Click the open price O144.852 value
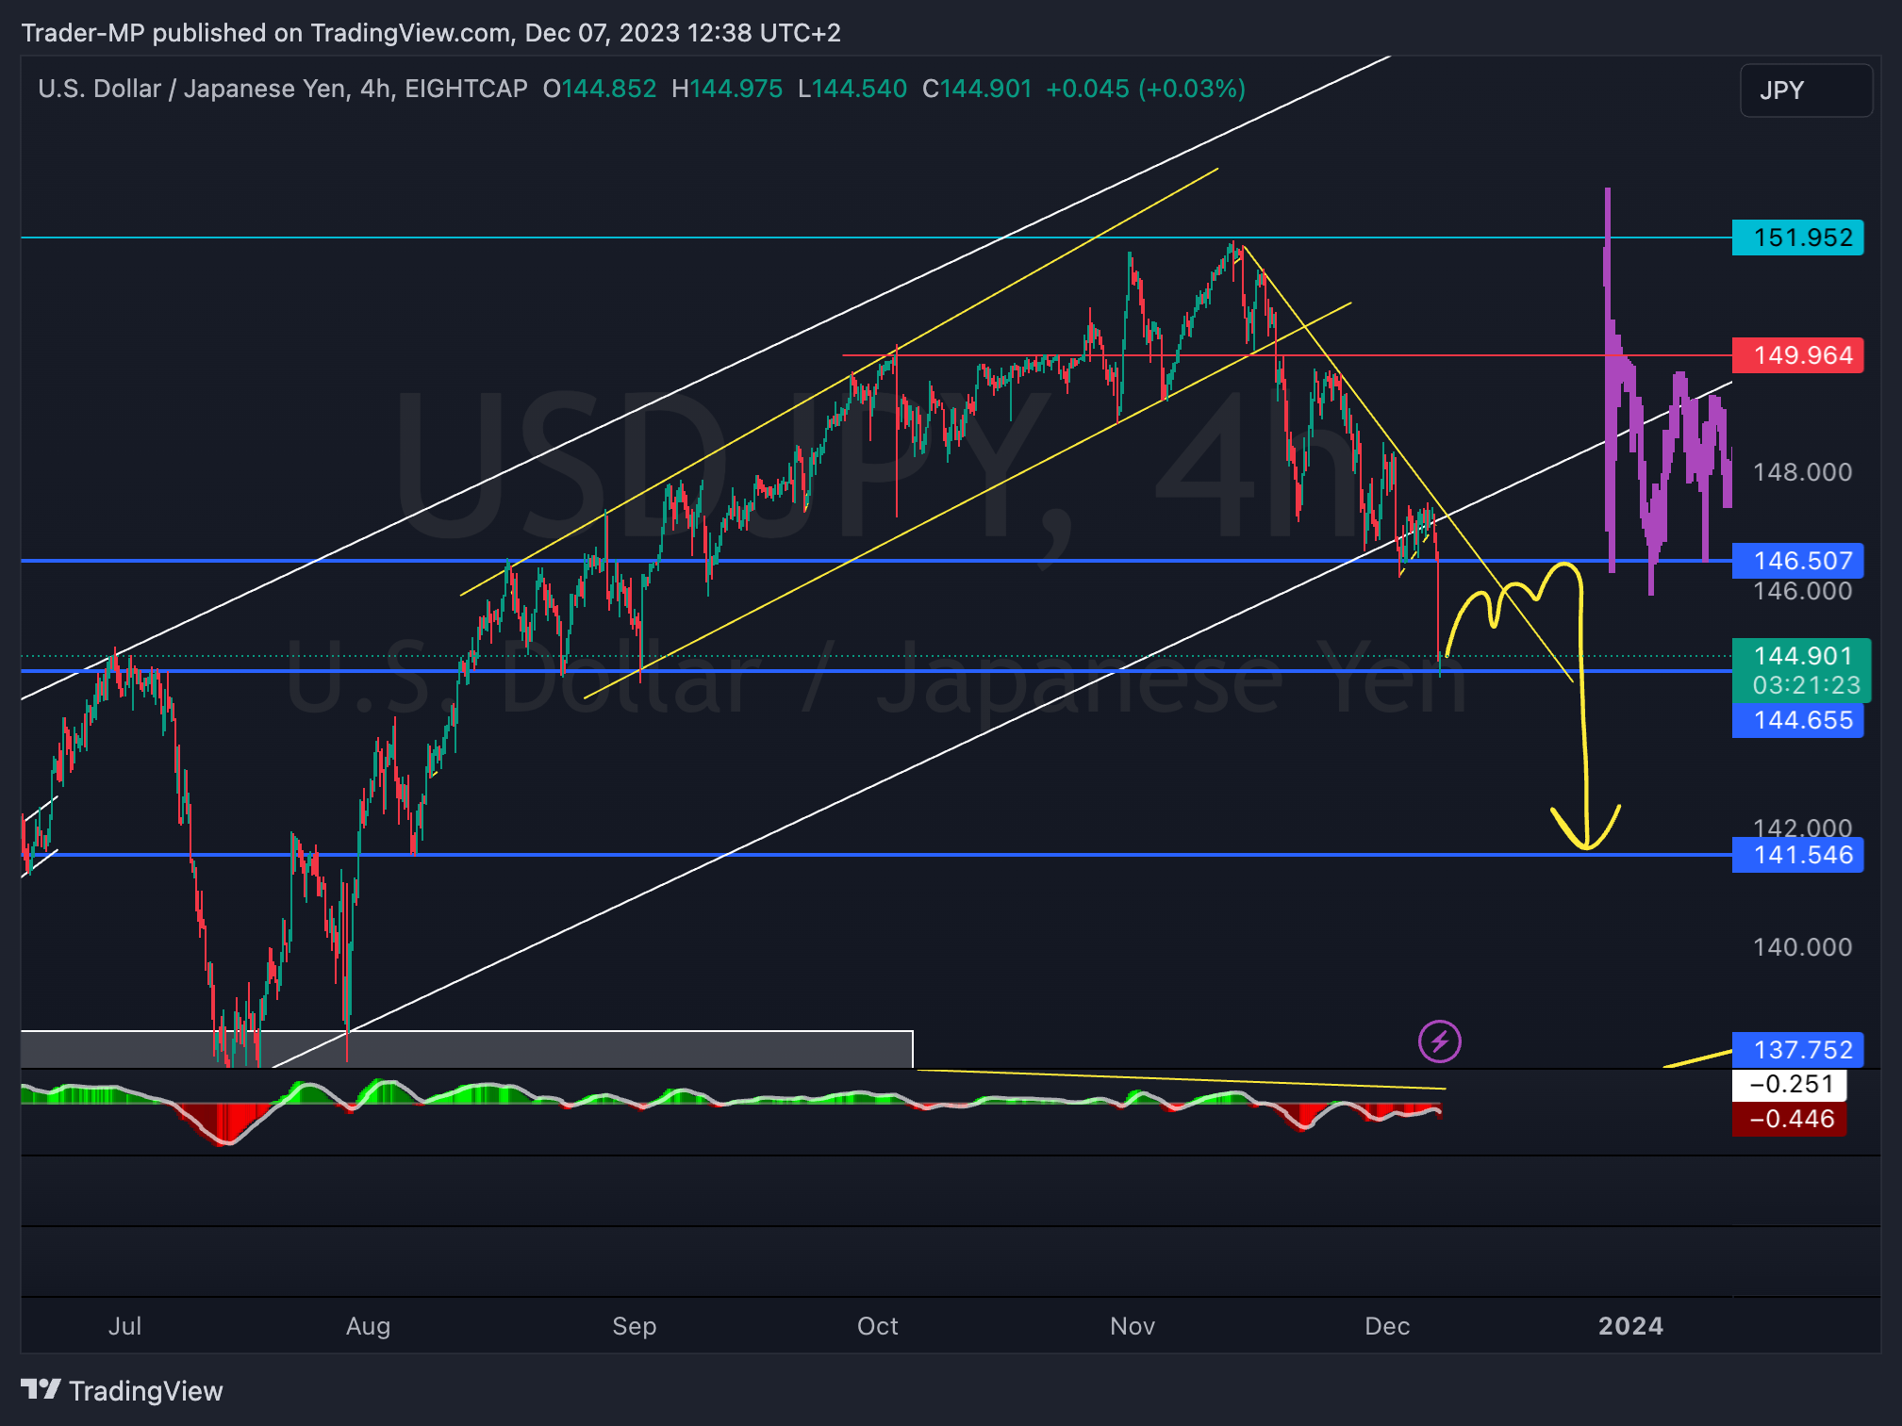Image resolution: width=1902 pixels, height=1426 pixels. [599, 89]
